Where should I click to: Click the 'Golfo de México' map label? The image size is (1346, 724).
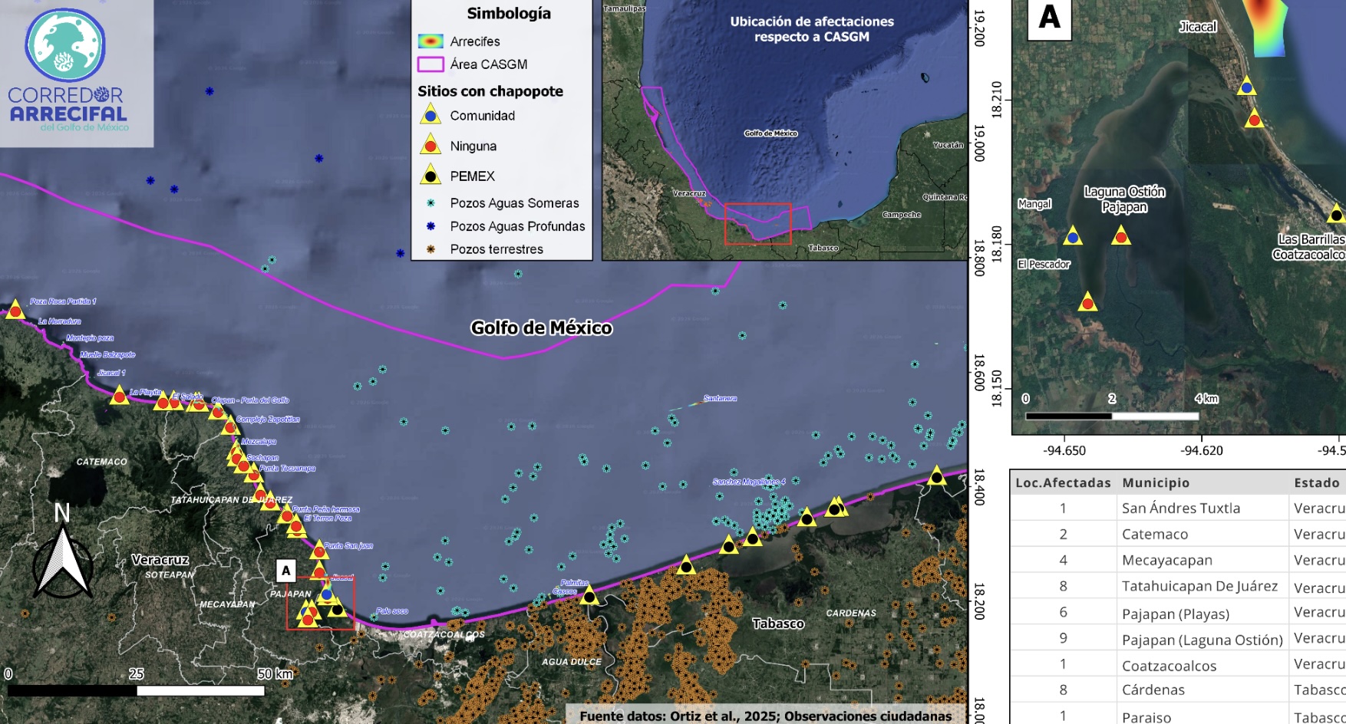click(x=541, y=328)
